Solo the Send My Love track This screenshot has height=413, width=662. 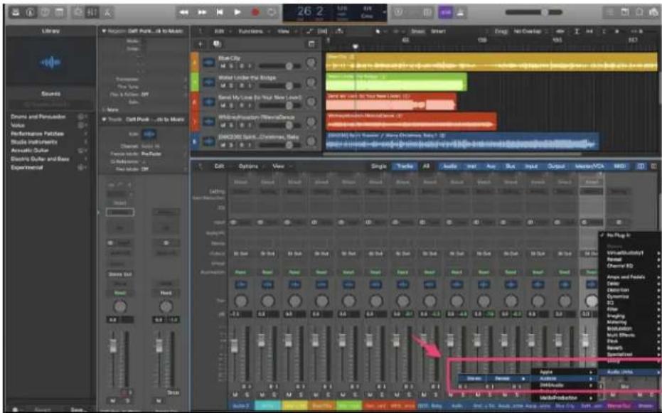coord(232,105)
